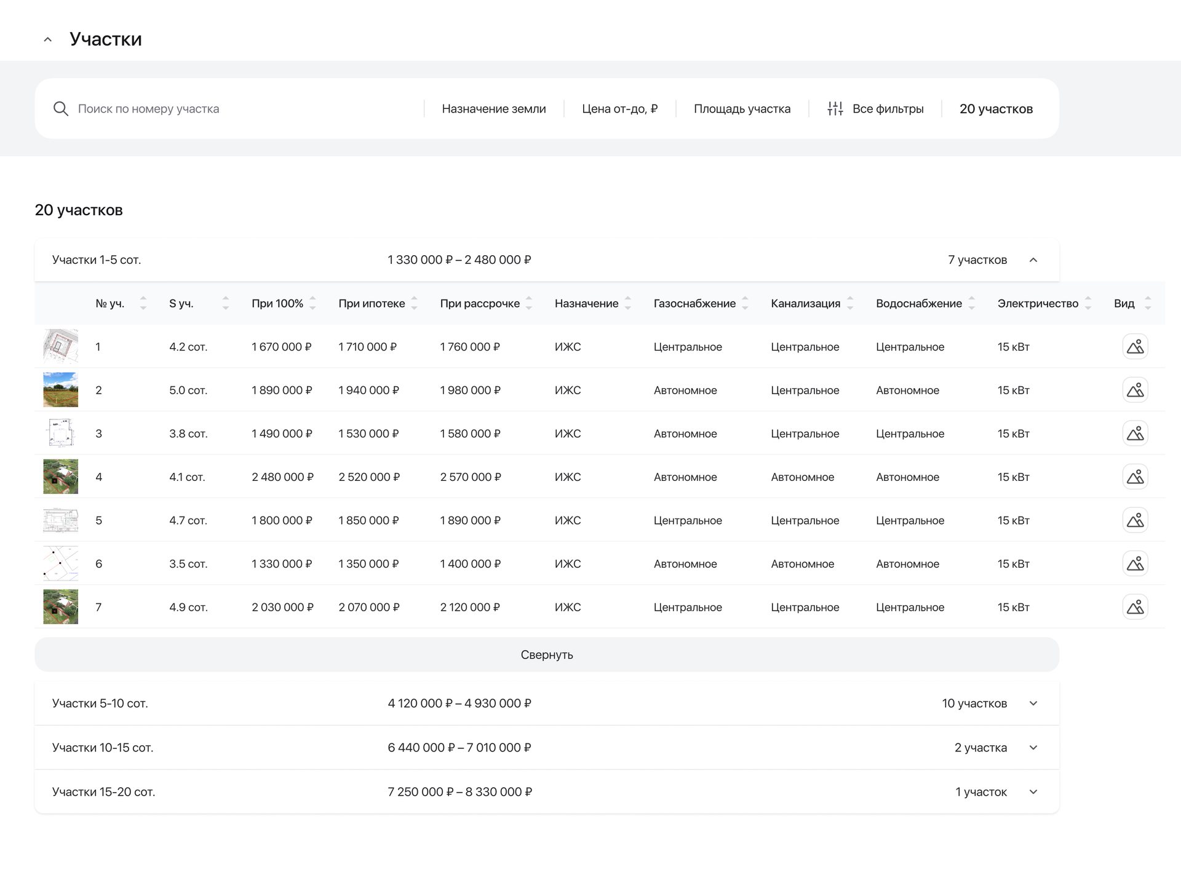The image size is (1181, 888).
Task: Expand the Участки 15-20 сот. group
Action: [x=1033, y=792]
